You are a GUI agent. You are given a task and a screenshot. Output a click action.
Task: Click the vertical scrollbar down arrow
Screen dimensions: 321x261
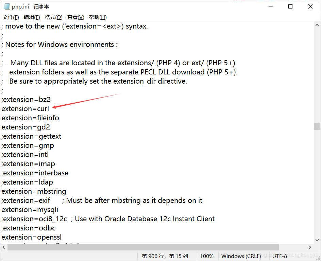coord(317,240)
